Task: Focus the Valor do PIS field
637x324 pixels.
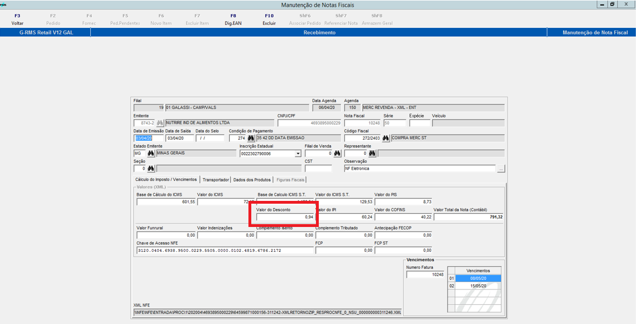Action: point(403,201)
